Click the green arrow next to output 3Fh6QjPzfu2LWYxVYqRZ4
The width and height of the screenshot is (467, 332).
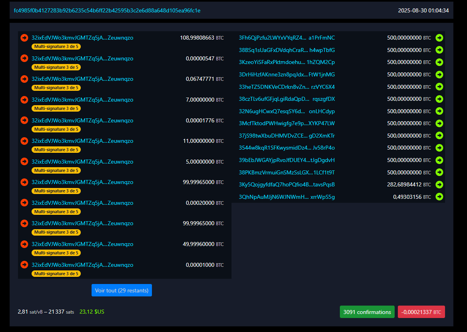439,38
